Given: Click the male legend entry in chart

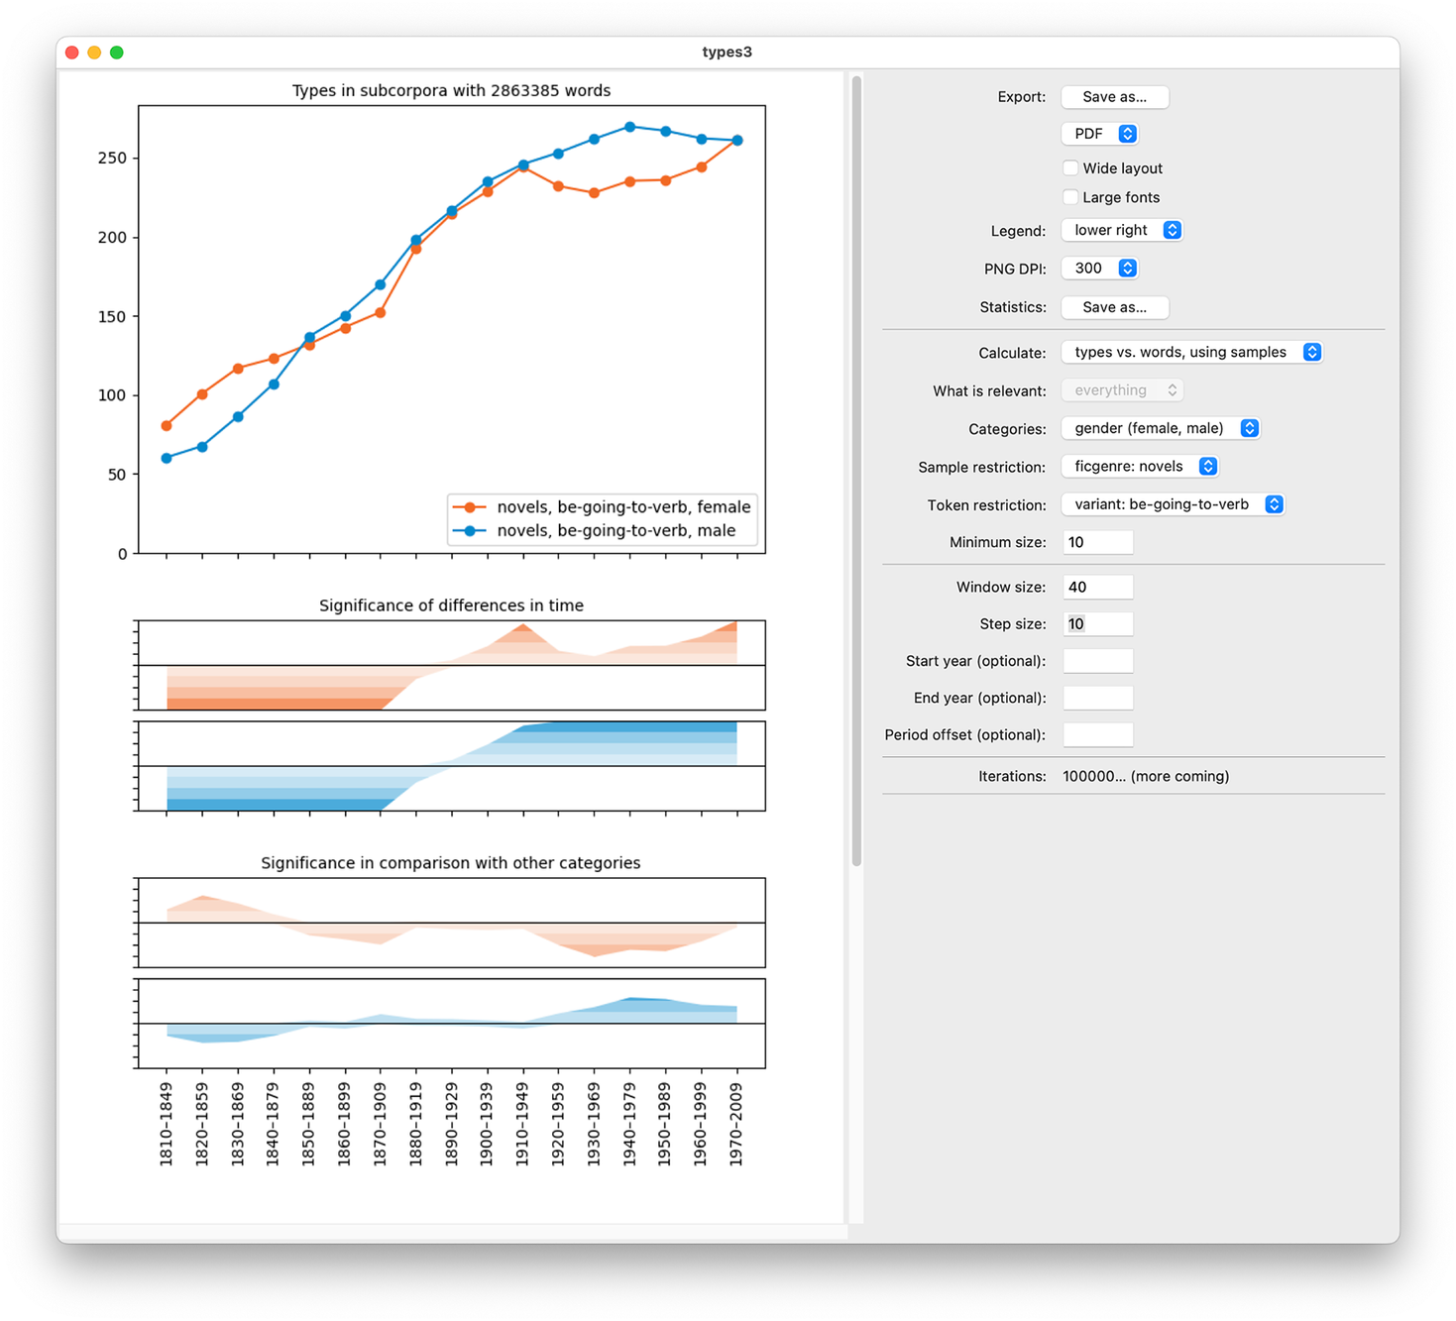Looking at the screenshot, I should click(594, 531).
